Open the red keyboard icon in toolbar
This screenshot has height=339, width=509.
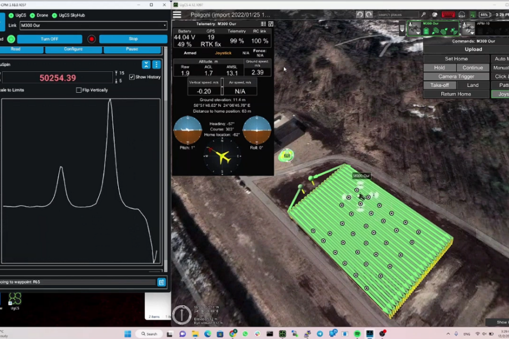point(448,15)
